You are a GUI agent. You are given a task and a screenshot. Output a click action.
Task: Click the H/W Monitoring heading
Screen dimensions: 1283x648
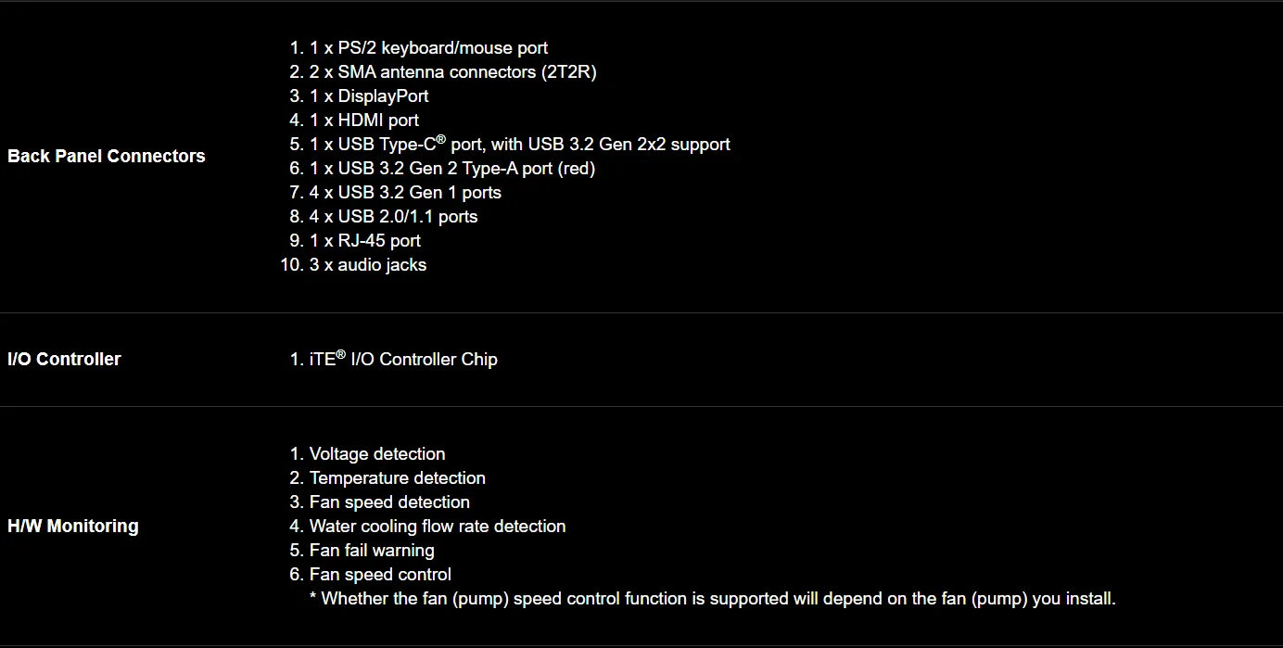[x=73, y=526]
